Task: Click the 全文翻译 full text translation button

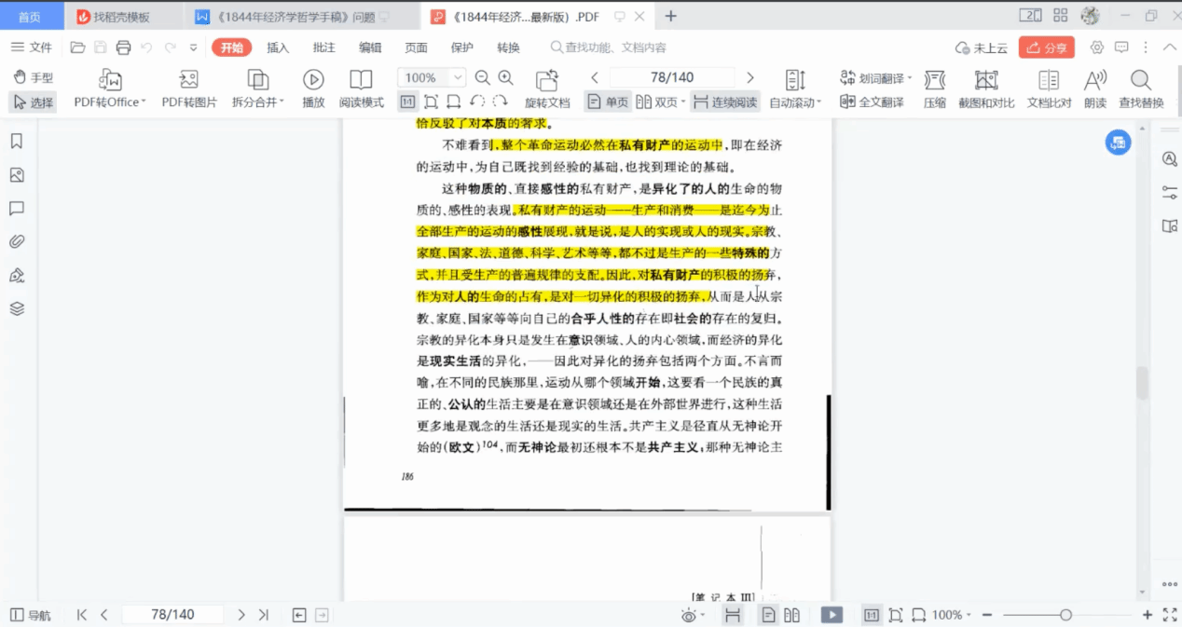Action: tap(872, 102)
